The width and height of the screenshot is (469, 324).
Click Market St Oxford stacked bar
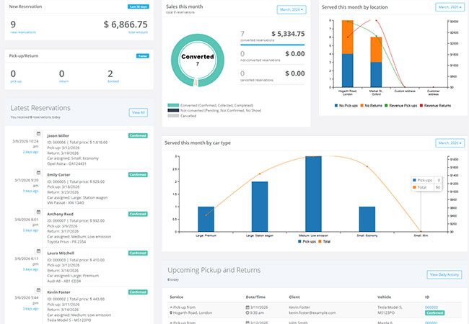click(376, 62)
